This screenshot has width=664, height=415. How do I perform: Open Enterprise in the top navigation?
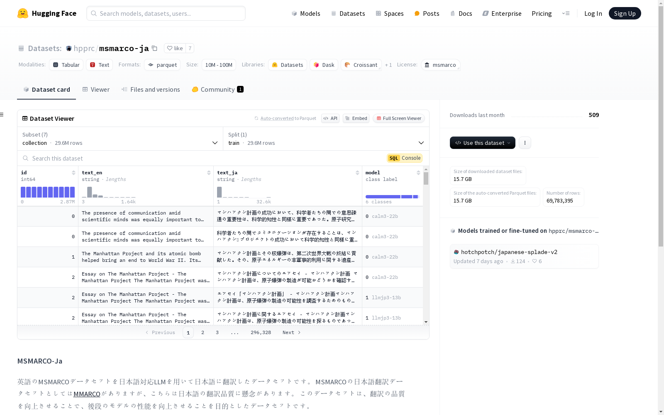502,13
